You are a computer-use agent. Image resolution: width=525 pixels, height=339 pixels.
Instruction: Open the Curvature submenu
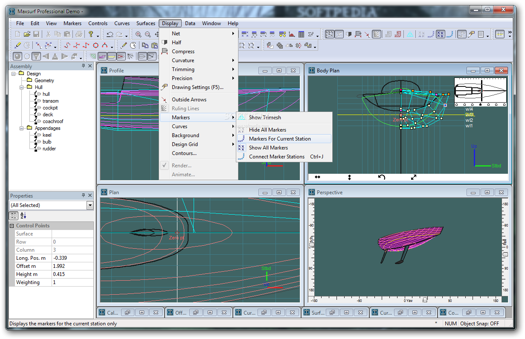[198, 60]
